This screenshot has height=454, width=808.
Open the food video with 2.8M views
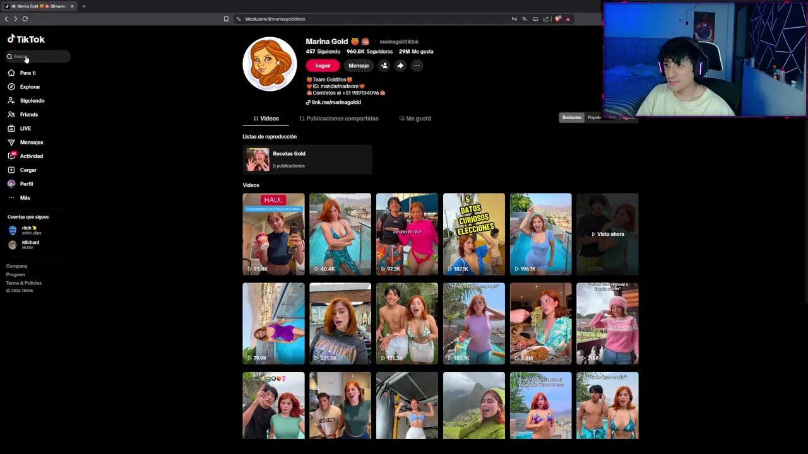click(541, 323)
